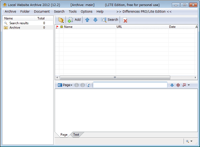Switch to the Text tab

click(x=76, y=135)
